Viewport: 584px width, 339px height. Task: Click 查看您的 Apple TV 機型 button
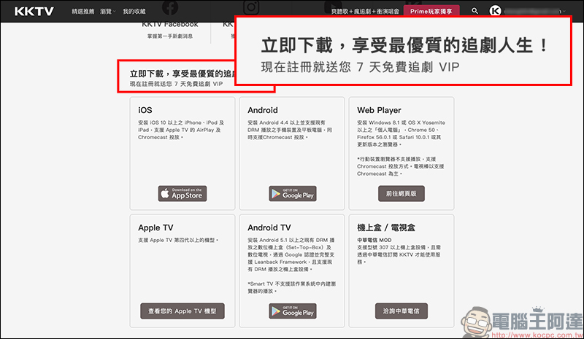[x=182, y=311]
